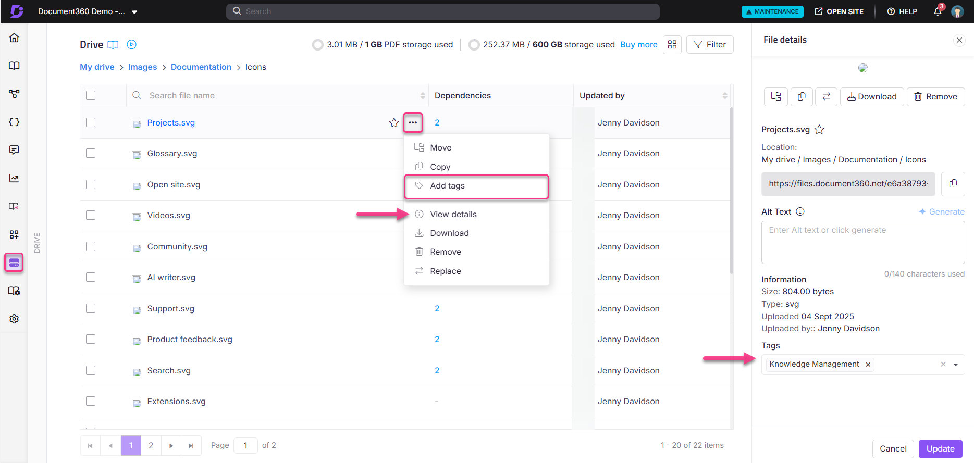Go to the next page of files
The height and width of the screenshot is (463, 974).
pyautogui.click(x=171, y=446)
